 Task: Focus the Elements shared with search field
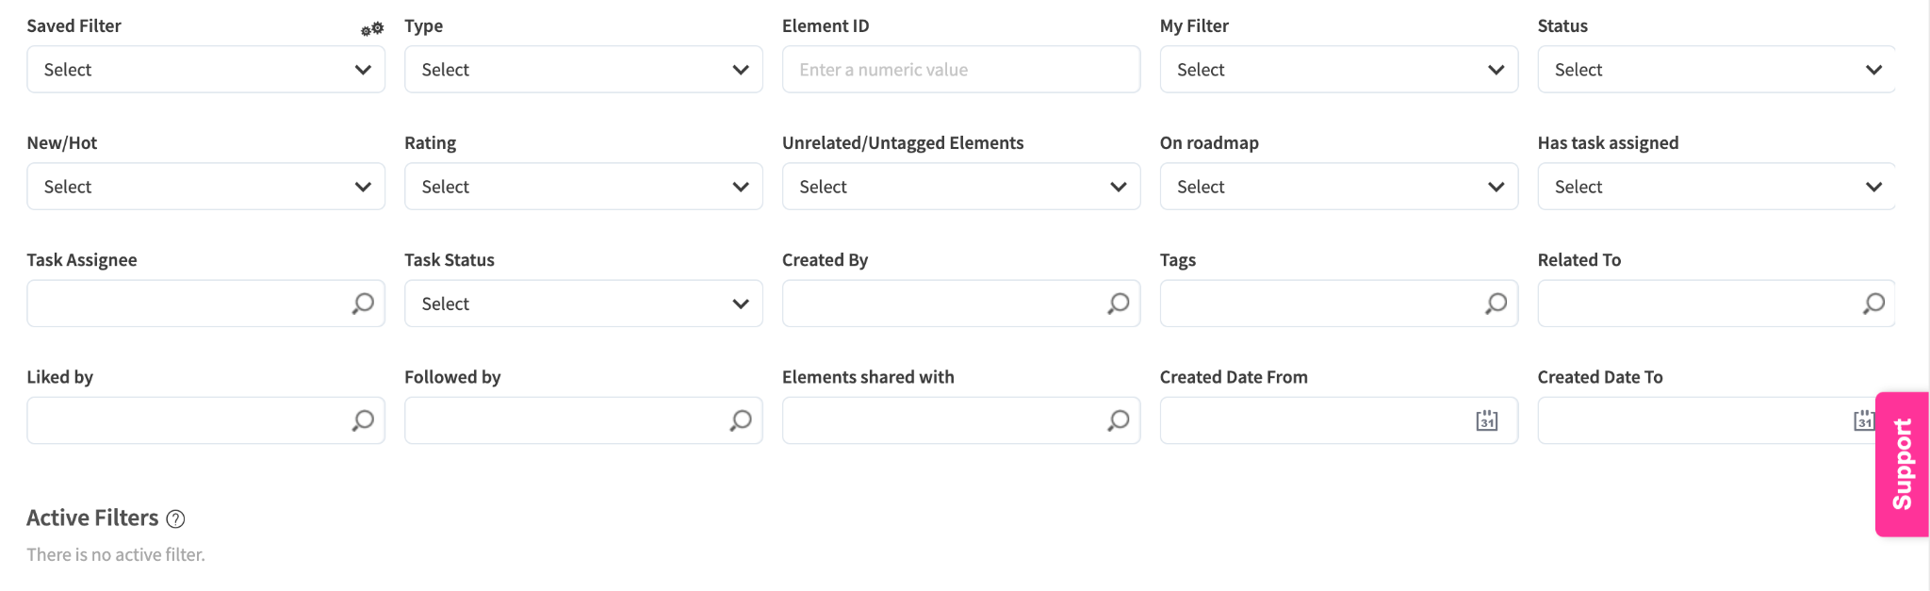pos(942,420)
